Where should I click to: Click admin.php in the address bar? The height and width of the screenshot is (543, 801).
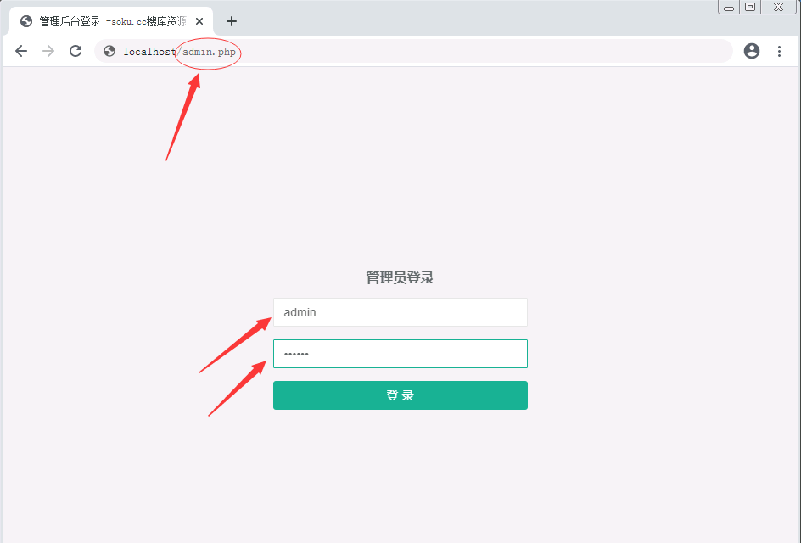(x=209, y=52)
